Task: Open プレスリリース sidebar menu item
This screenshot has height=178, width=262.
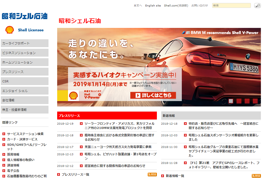Action: pos(25,72)
